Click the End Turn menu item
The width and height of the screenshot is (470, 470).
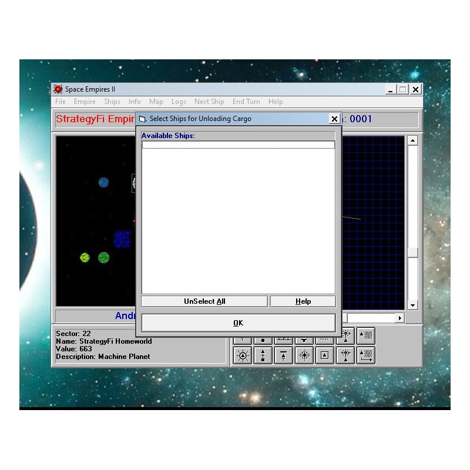pyautogui.click(x=246, y=102)
